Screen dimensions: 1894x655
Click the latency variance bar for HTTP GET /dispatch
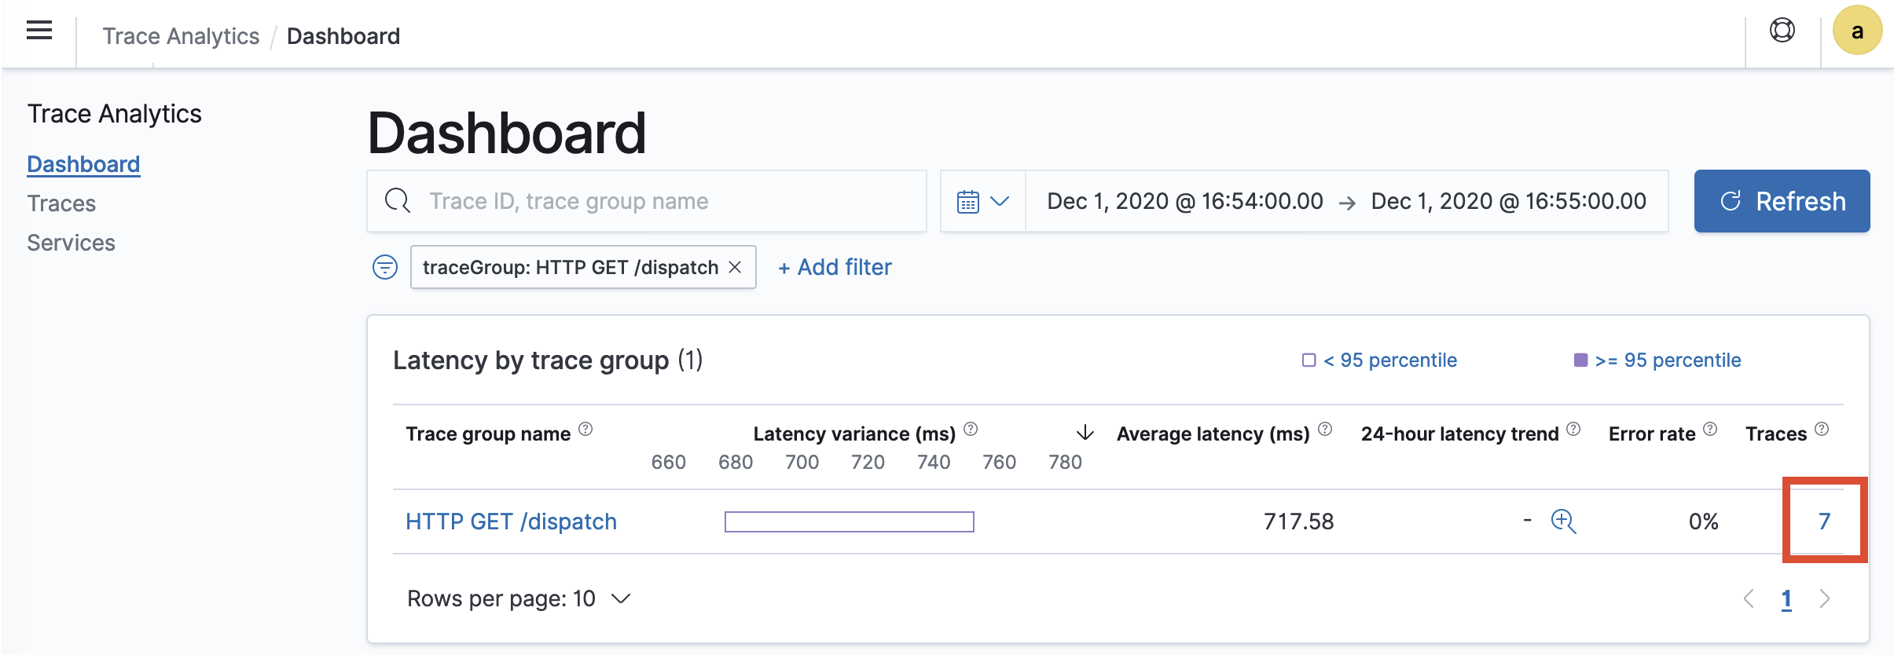point(849,521)
